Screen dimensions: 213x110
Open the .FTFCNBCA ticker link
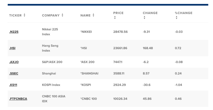[18, 99]
